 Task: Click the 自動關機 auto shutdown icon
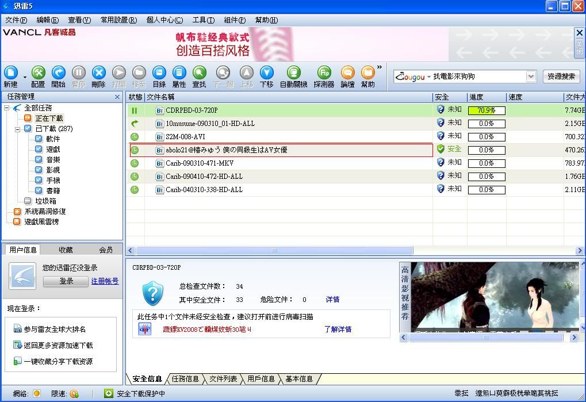click(293, 74)
